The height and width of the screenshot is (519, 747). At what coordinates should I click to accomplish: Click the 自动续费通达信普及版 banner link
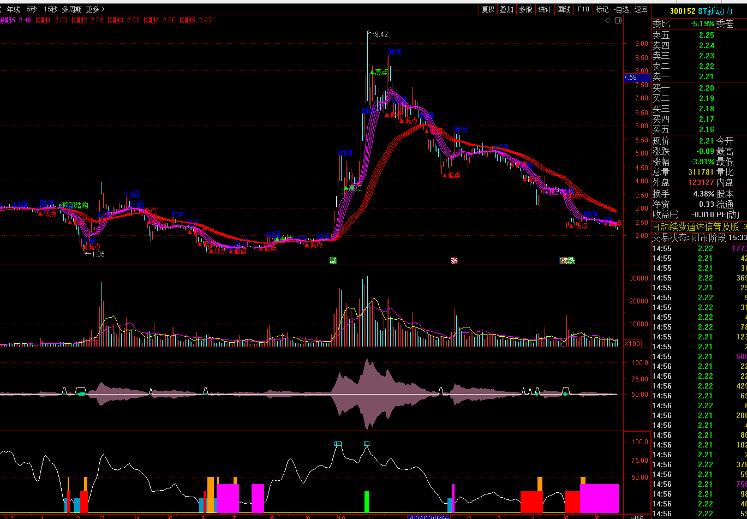tap(696, 226)
